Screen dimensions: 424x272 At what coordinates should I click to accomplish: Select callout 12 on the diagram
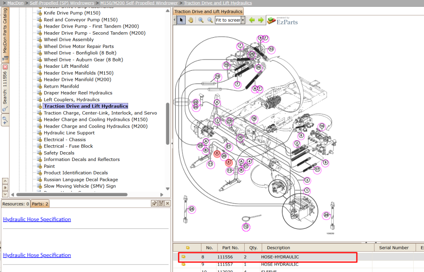pyautogui.click(x=246, y=227)
